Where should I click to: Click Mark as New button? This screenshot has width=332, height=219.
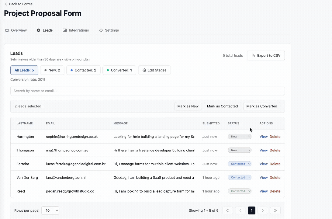pyautogui.click(x=188, y=106)
